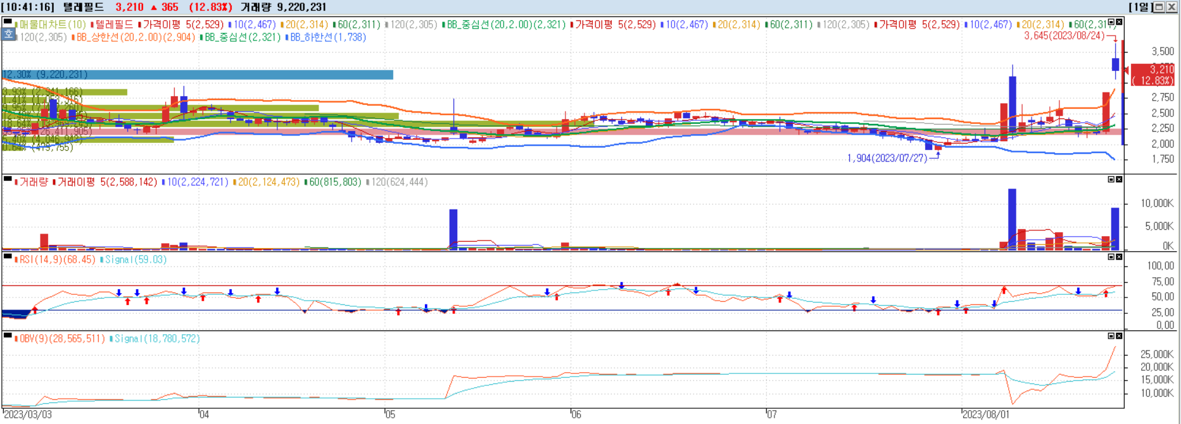This screenshot has height=424, width=1181.
Task: Close the volume pane
Action: click(1120, 180)
